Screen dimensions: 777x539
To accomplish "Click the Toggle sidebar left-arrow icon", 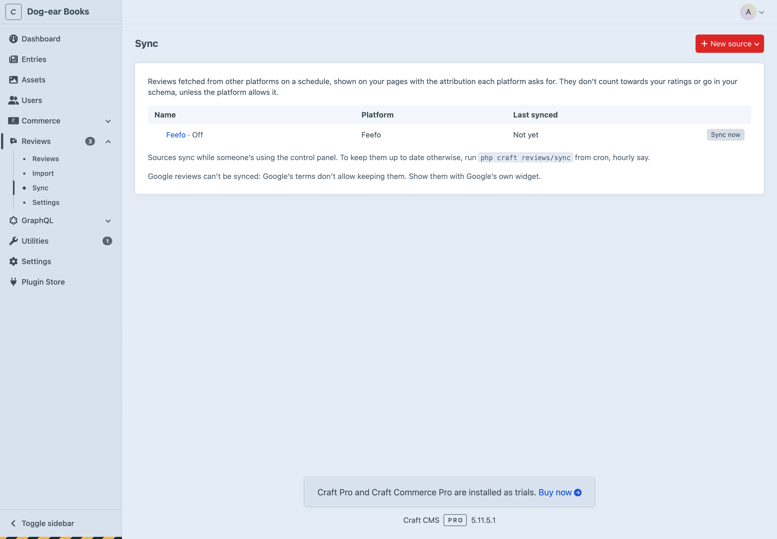I will tap(13, 523).
